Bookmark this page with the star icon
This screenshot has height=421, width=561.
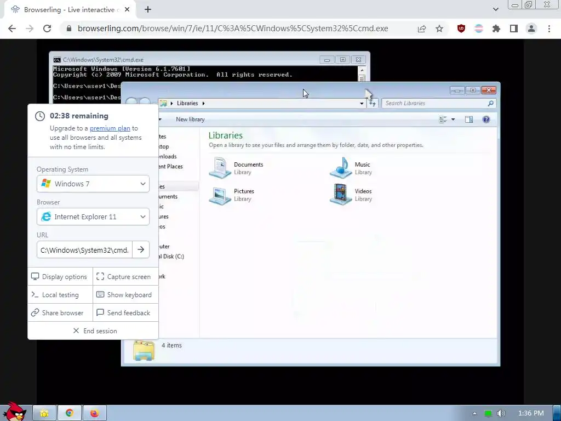(439, 29)
